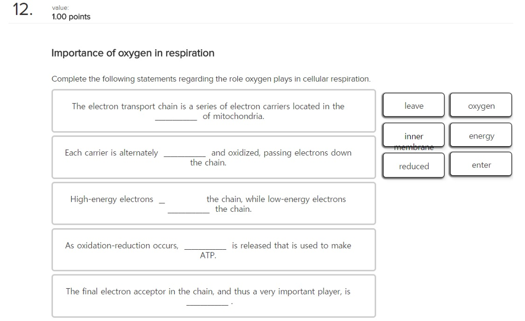Screen dimensions: 525x321
Task: Select the "oxygen" answer tile
Action: (480, 105)
